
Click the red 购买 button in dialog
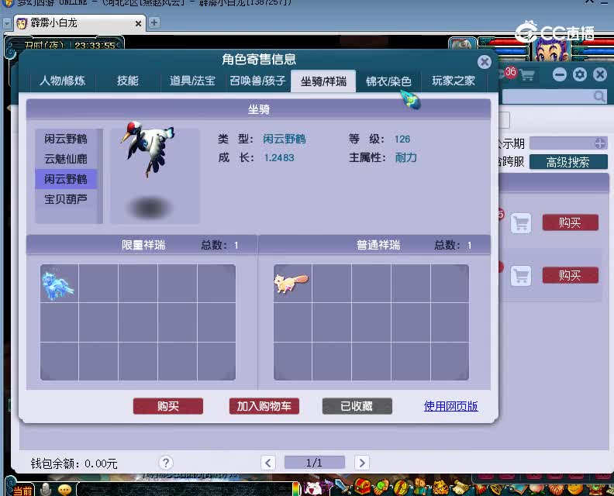pos(168,406)
